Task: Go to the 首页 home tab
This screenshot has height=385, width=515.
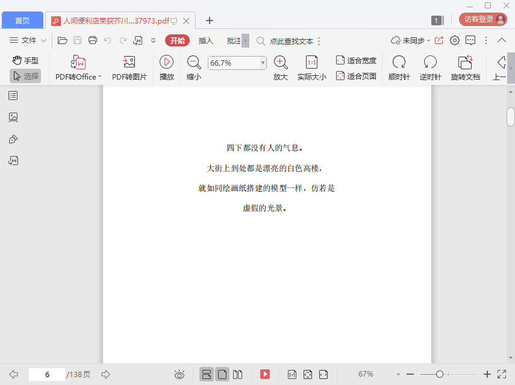Action: pos(22,20)
